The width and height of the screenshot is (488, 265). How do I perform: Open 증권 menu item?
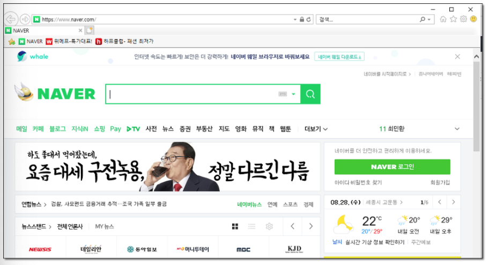pos(185,129)
